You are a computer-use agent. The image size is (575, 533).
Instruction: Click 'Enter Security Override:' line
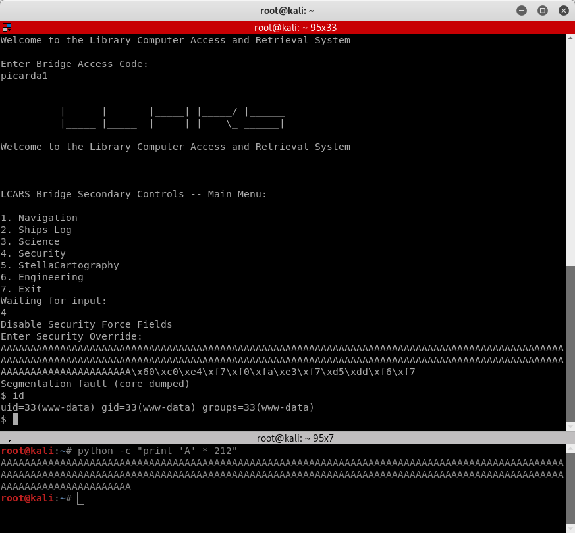point(72,336)
